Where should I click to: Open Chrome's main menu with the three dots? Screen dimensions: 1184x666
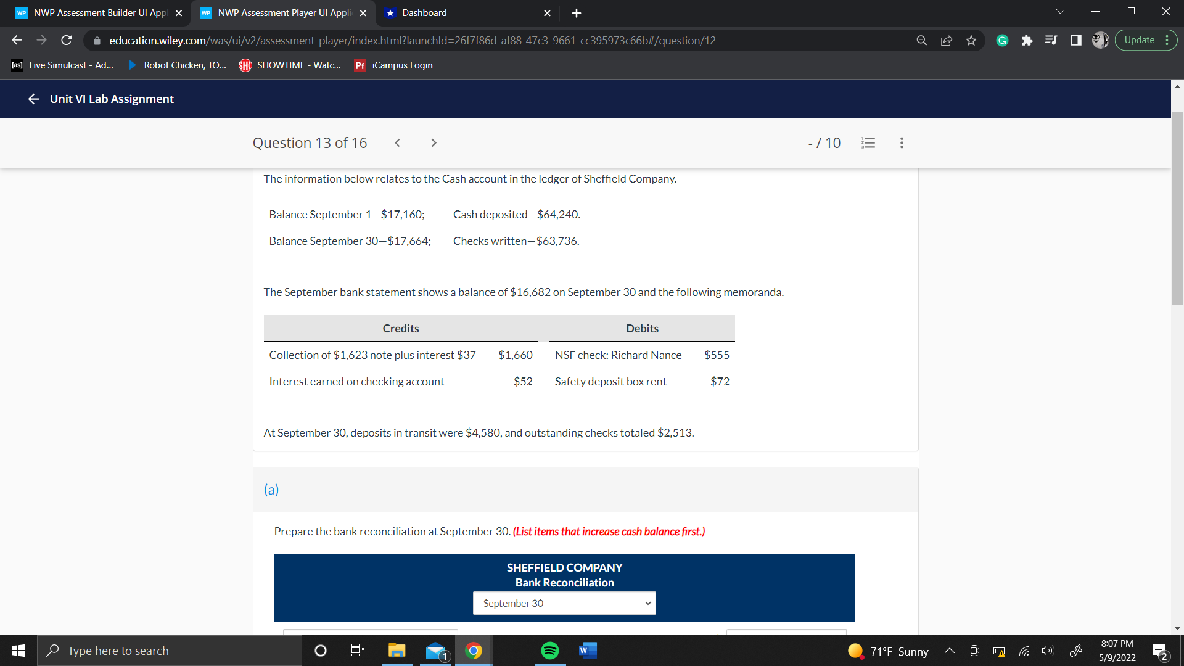pos(1167,40)
